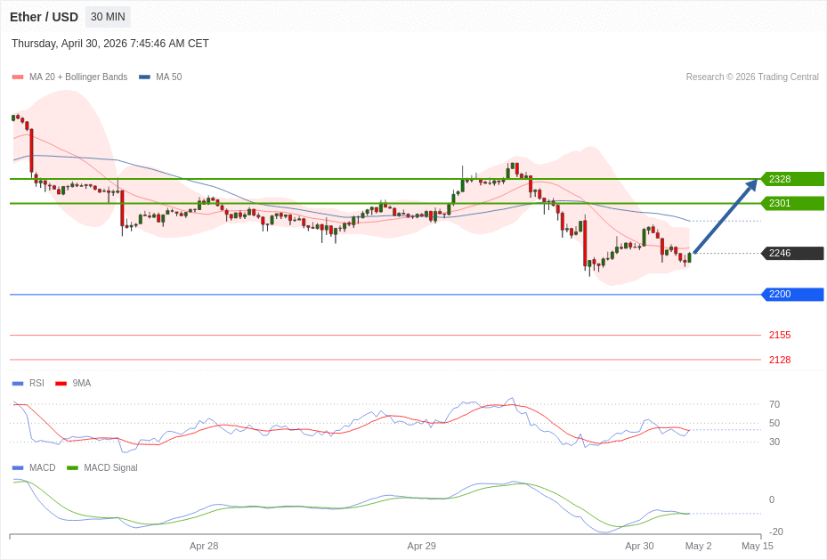Image resolution: width=827 pixels, height=560 pixels.
Task: Click the 30 MIN timeframe badge
Action: click(108, 17)
